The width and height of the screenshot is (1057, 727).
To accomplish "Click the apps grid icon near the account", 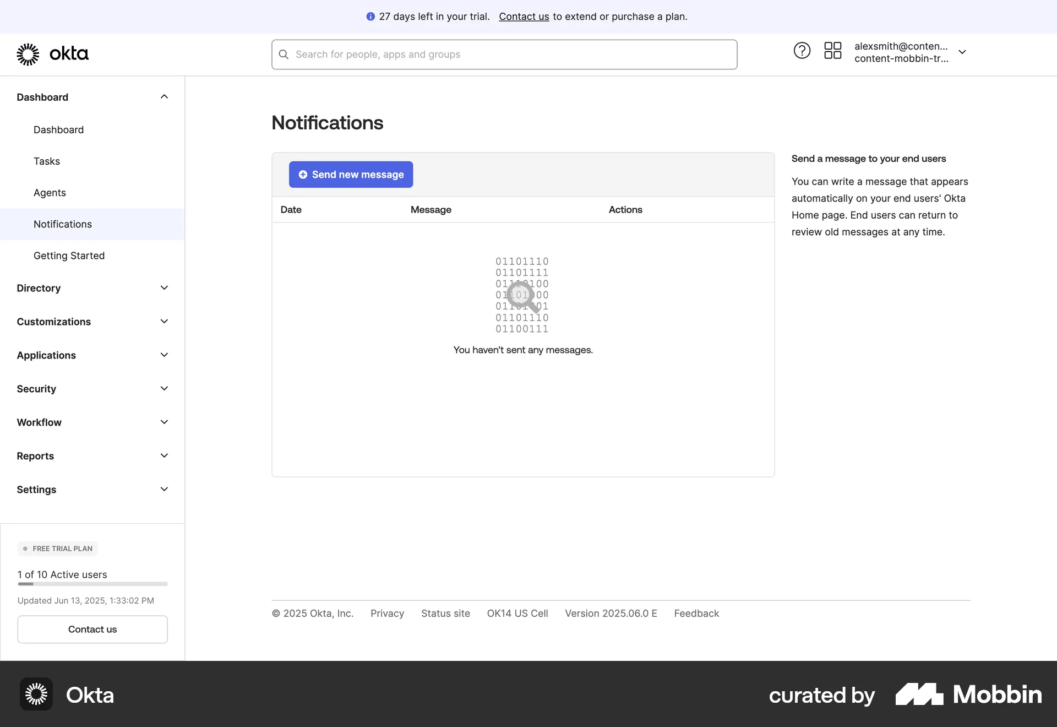I will pos(832,50).
